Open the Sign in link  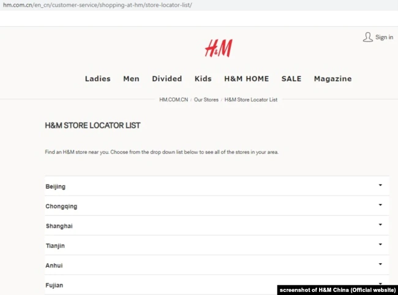click(x=384, y=37)
